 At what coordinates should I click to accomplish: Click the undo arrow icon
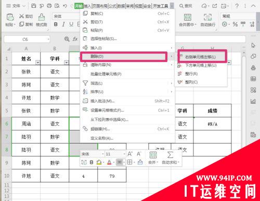coord(65,6)
